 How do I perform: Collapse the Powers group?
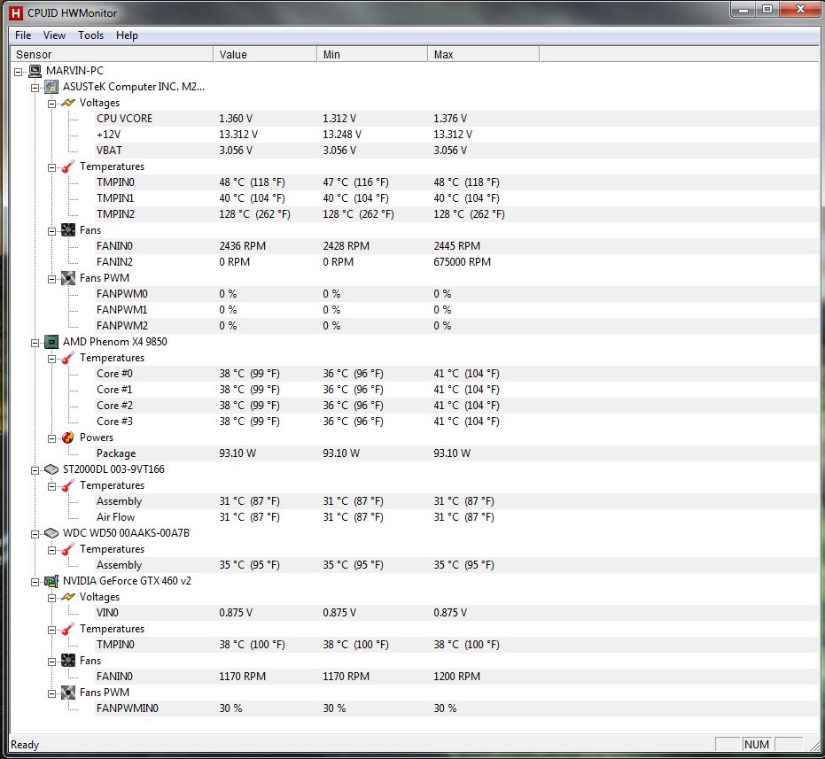(52, 438)
